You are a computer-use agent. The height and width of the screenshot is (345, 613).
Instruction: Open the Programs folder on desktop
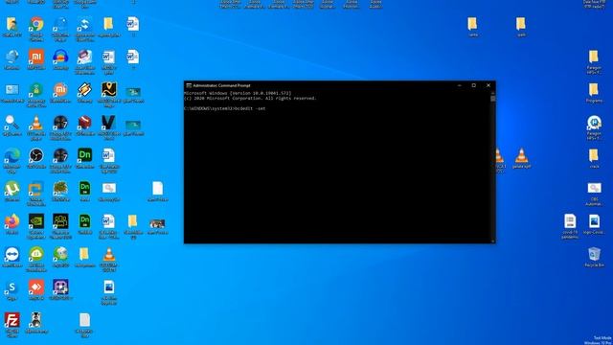(594, 92)
